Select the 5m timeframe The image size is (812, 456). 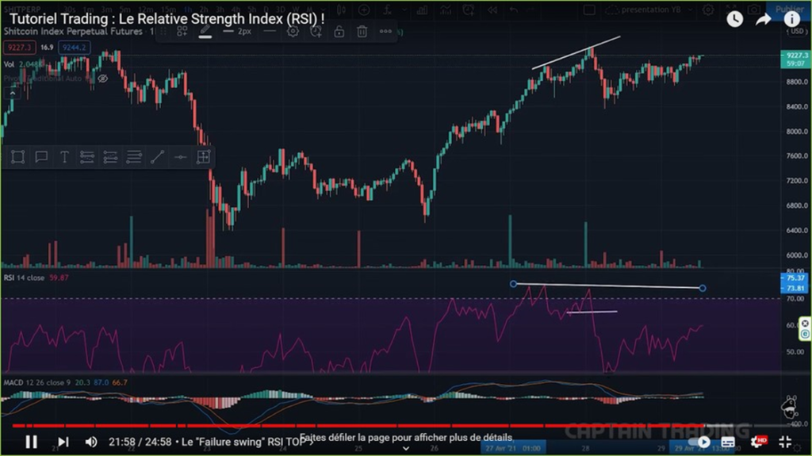(124, 10)
